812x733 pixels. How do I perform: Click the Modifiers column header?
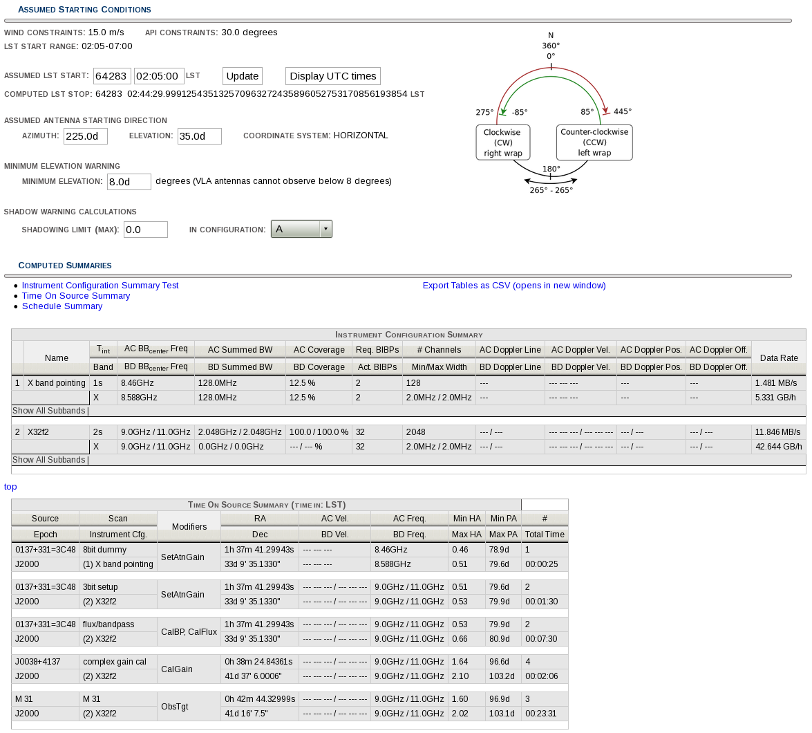pos(189,527)
